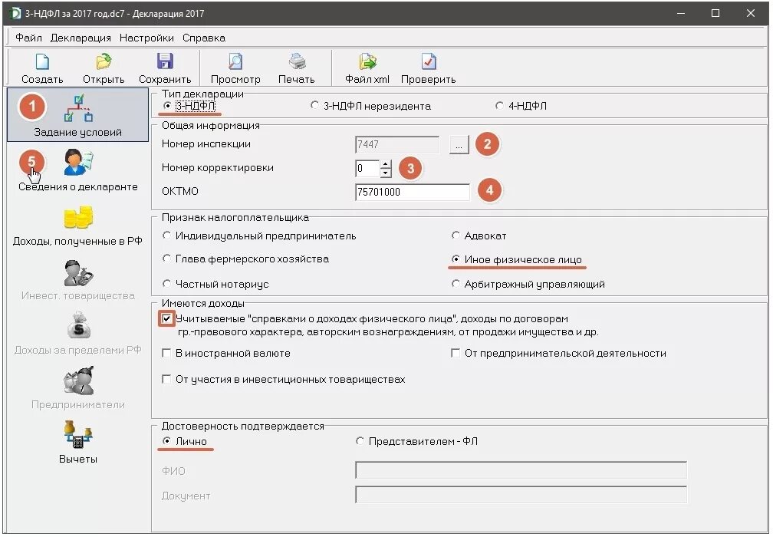Choose Частный нотариус option
This screenshot has width=773, height=537.
coord(166,284)
